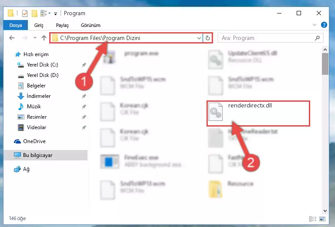Navigate back with the left arrow

tap(12, 38)
